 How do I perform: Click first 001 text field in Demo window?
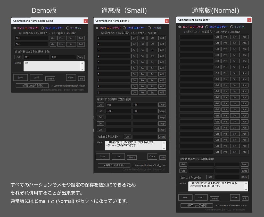[31, 38]
